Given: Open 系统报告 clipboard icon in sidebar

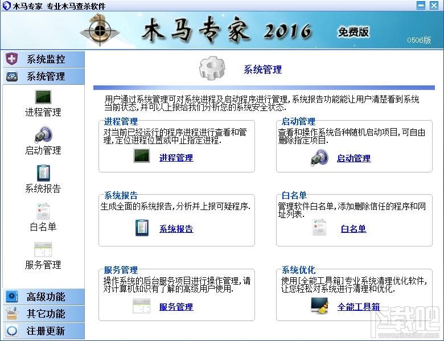Looking at the screenshot, I should [x=43, y=172].
